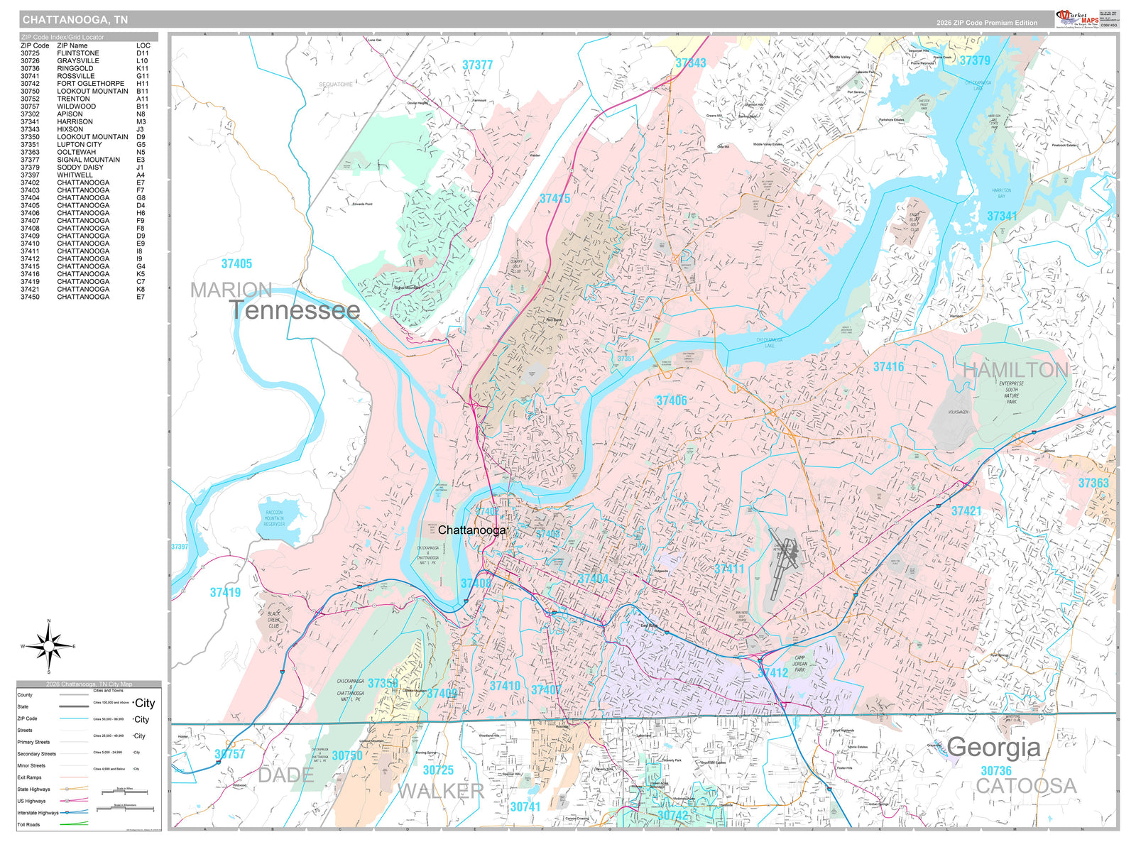Image resolution: width=1136 pixels, height=842 pixels.
Task: Click the Scale in Miles bar
Action: click(125, 791)
